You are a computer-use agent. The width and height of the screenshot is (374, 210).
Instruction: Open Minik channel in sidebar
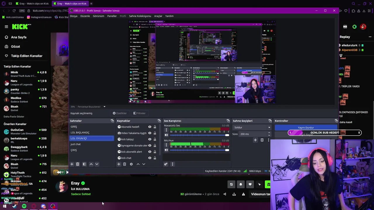(25, 74)
